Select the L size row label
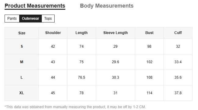The height and width of the screenshot is (110, 198). click(22, 77)
